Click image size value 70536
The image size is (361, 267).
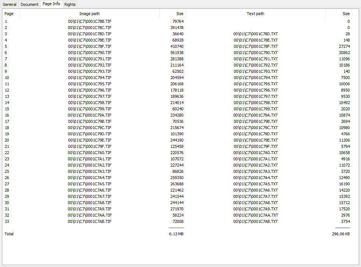178,121
